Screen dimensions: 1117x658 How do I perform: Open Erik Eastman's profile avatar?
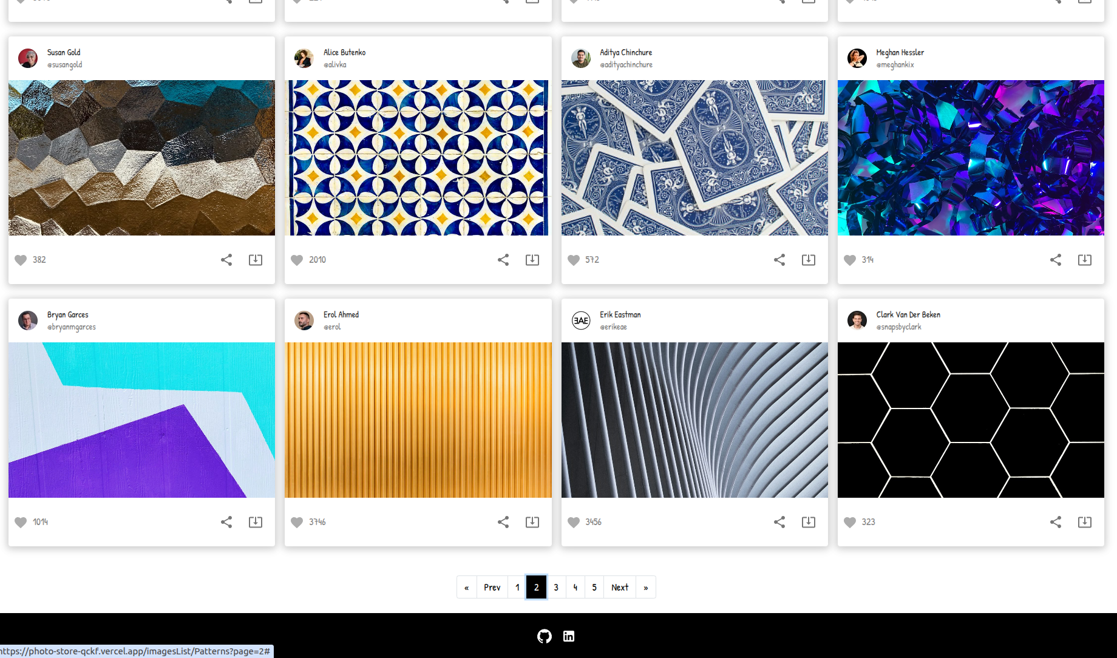coord(581,321)
